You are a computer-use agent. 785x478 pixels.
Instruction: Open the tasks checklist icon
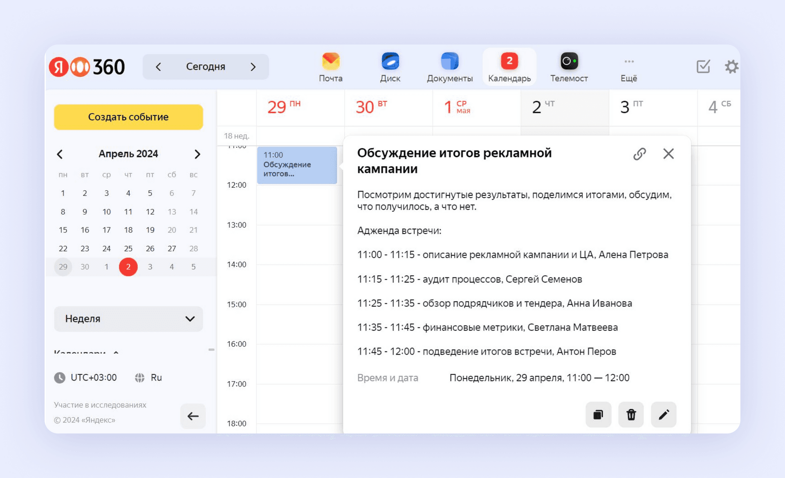703,66
